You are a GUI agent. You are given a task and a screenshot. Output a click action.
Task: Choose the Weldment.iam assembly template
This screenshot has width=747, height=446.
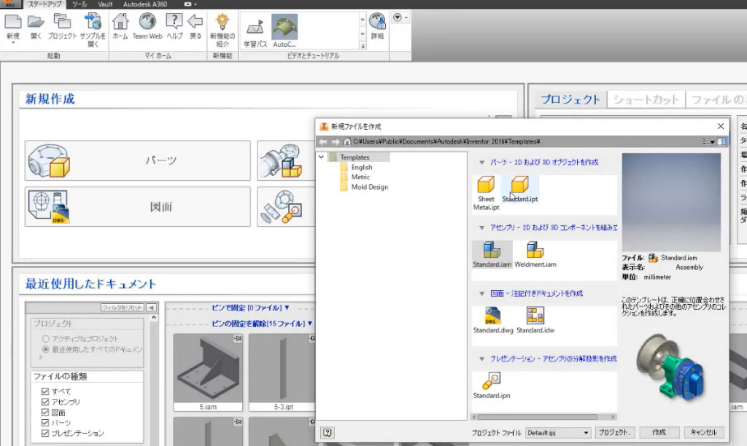click(535, 251)
